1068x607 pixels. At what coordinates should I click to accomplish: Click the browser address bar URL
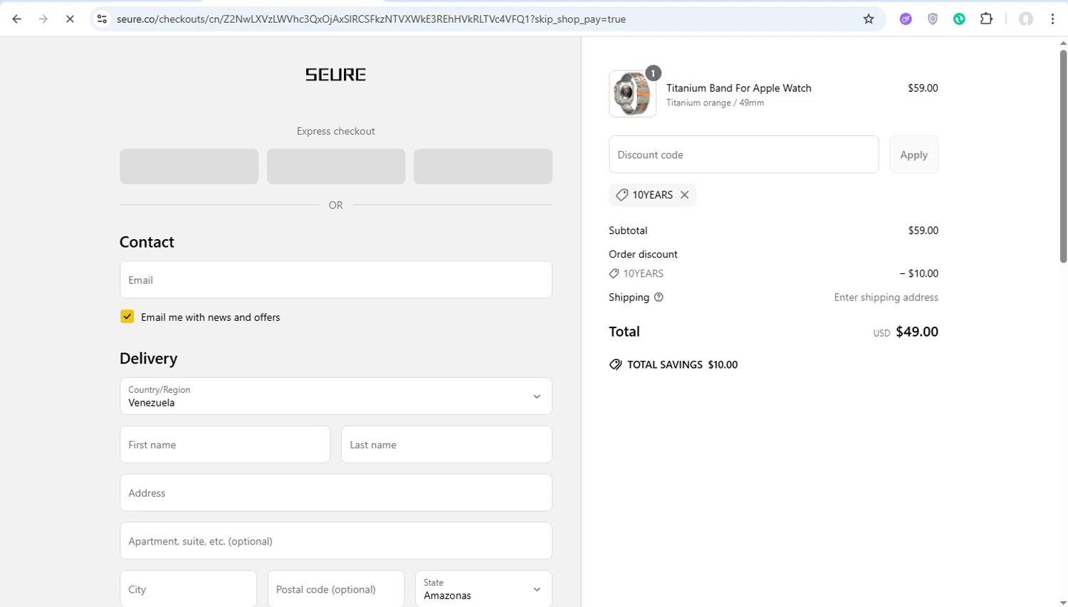(371, 19)
